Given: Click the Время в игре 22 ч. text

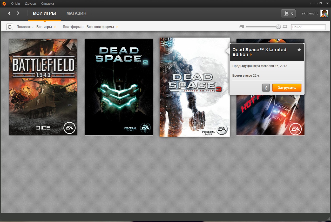Looking at the screenshot, I should pyautogui.click(x=246, y=75).
